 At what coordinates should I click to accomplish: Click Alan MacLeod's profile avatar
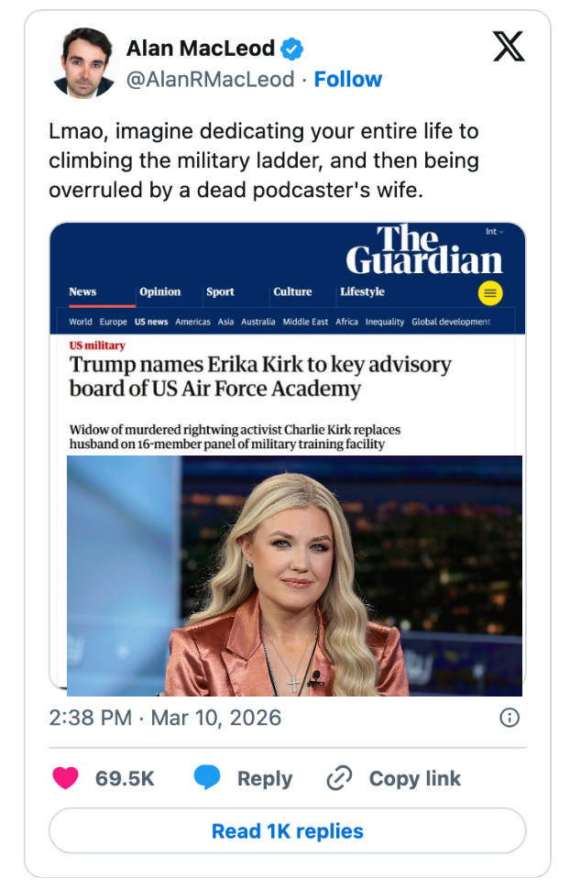[84, 63]
